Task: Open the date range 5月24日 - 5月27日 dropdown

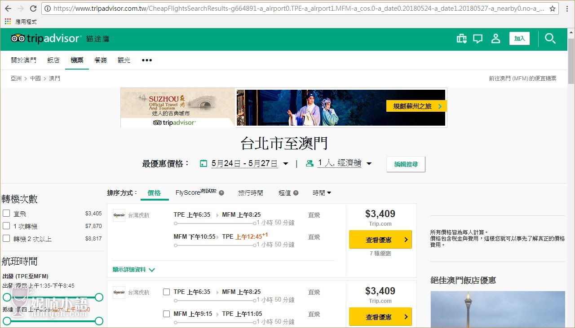Action: [x=250, y=163]
